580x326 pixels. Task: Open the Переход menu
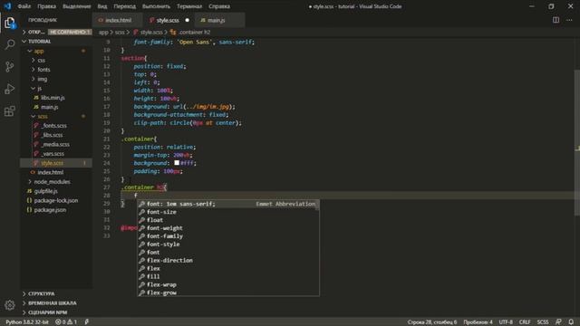tap(125, 6)
